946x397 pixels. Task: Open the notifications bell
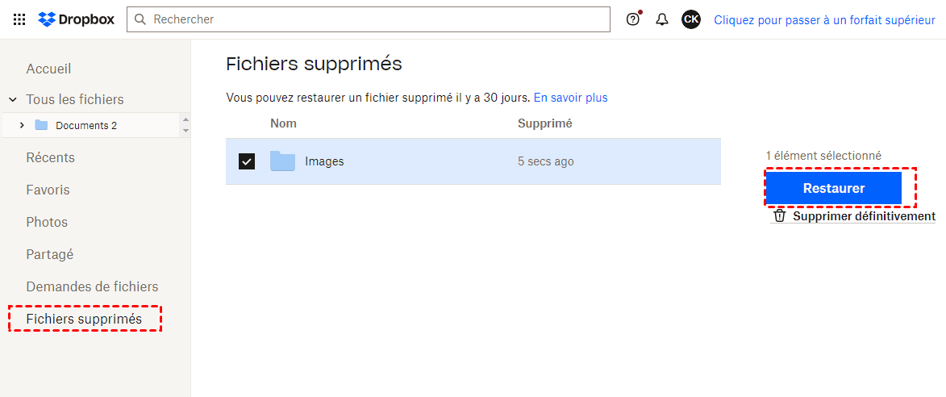[x=662, y=19]
